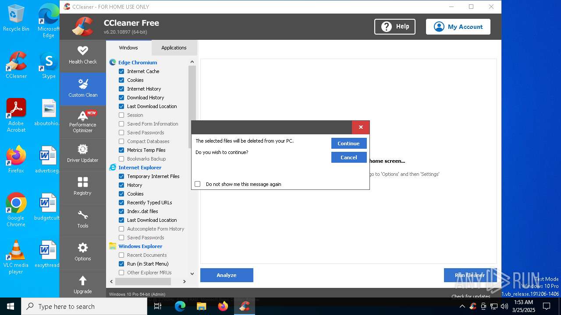The image size is (561, 315).
Task: Select Firefox desktop shortcut
Action: (x=16, y=160)
